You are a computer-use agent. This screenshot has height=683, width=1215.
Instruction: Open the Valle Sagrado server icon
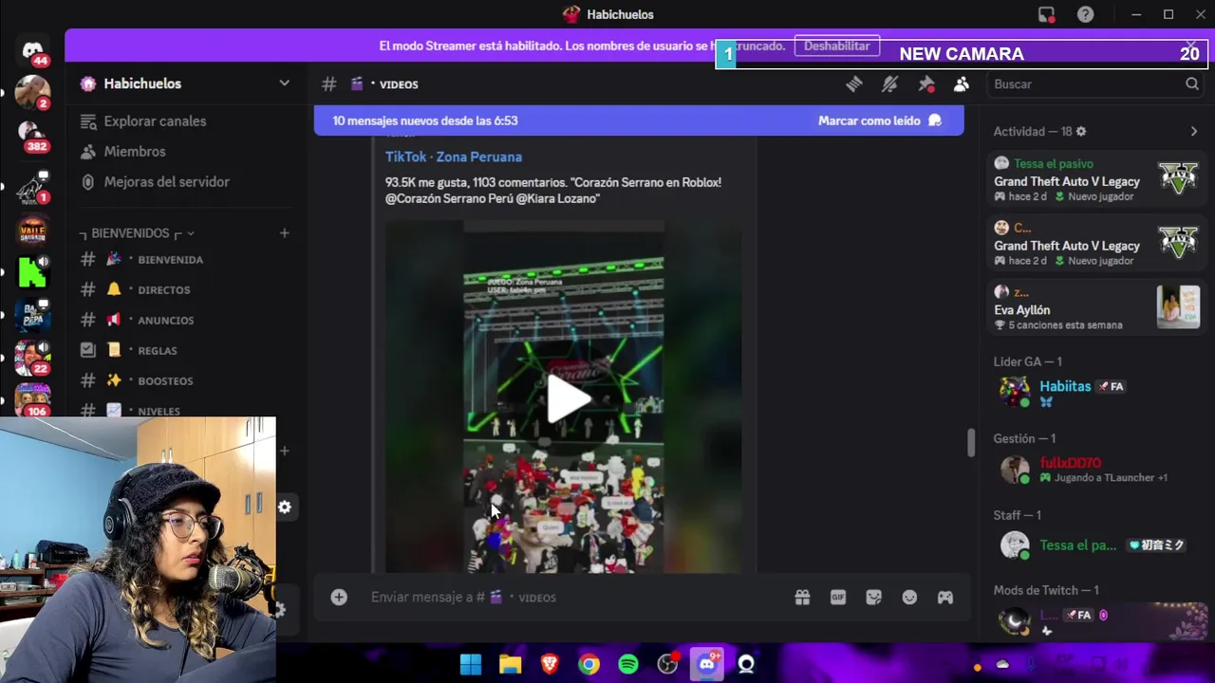[32, 231]
